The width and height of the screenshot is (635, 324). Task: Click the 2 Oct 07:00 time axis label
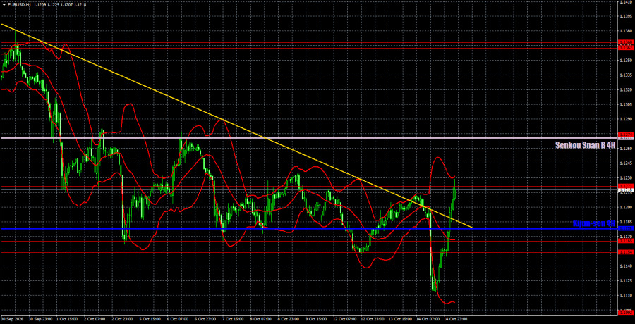point(95,319)
